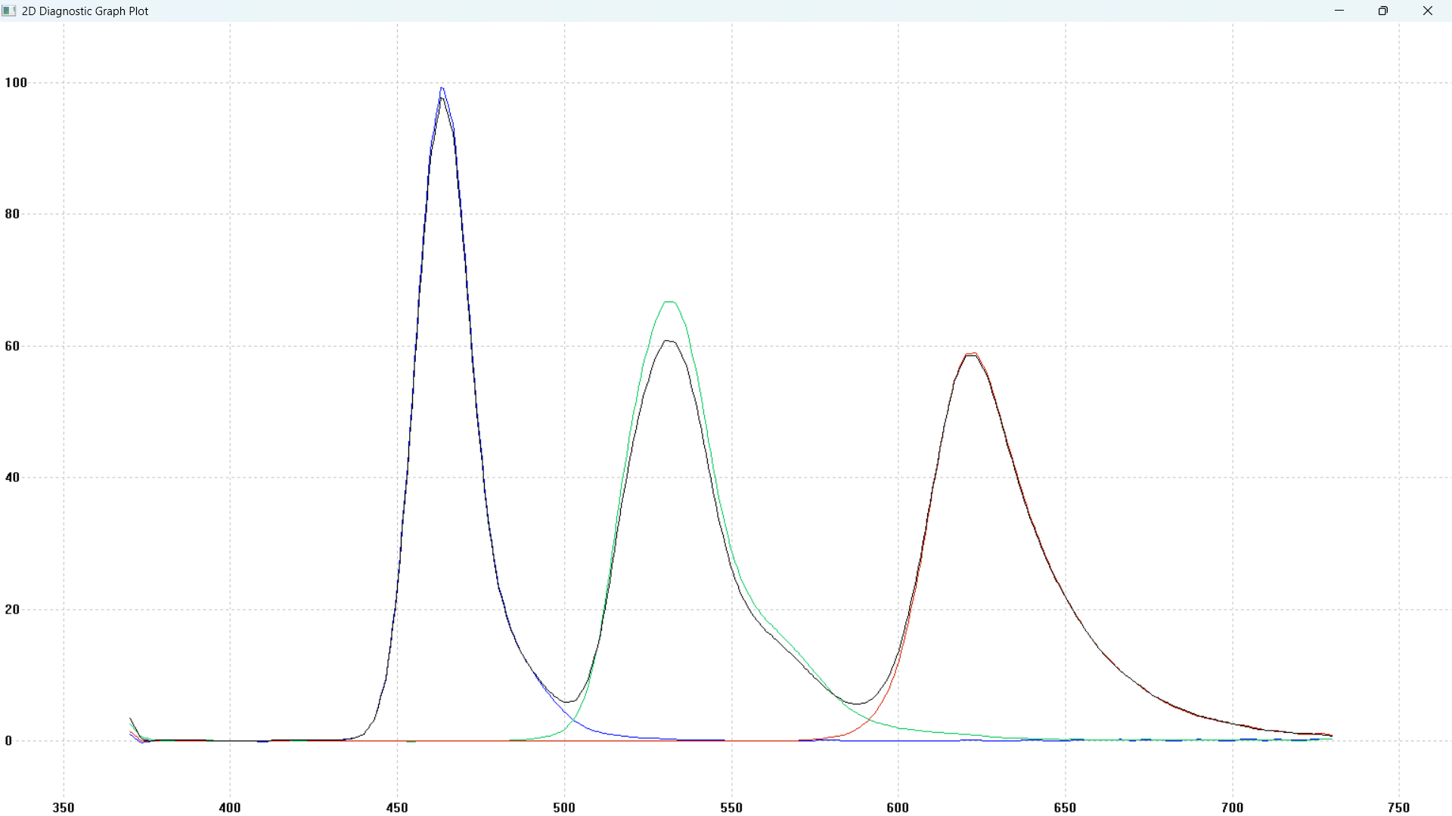Click the x-axis label 550
Image resolution: width=1452 pixels, height=816 pixels.
731,808
